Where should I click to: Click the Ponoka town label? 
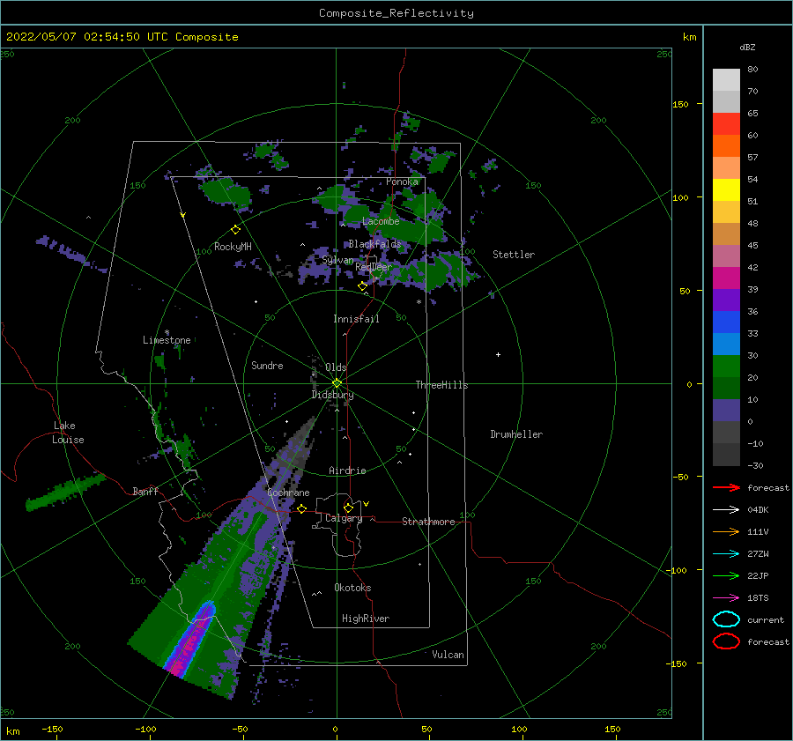pos(402,182)
